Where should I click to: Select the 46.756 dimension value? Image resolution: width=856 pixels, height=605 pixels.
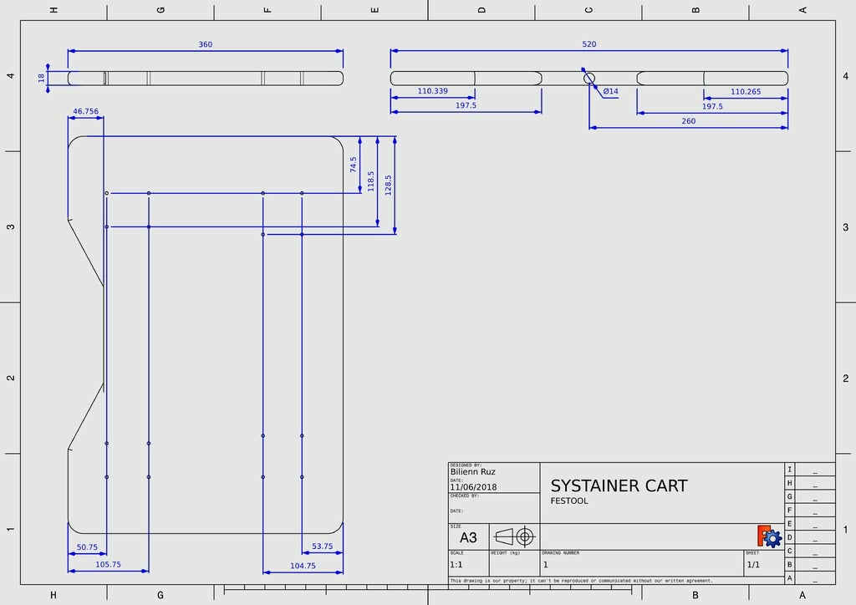click(x=86, y=111)
